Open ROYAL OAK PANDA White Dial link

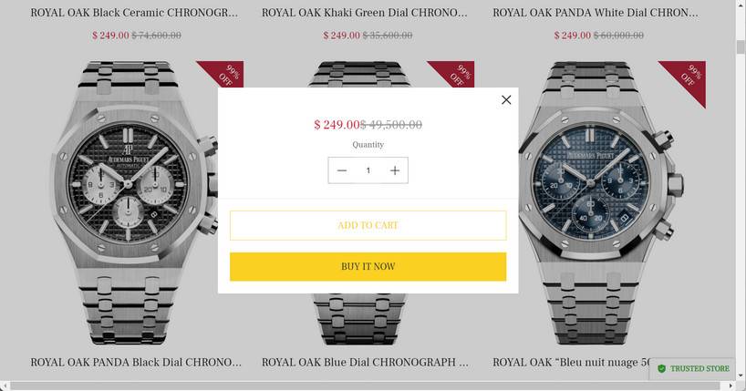tap(596, 13)
